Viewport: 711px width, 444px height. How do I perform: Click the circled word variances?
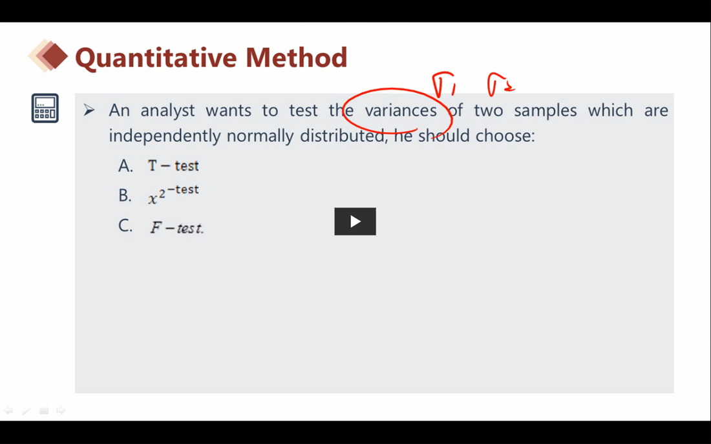(401, 110)
